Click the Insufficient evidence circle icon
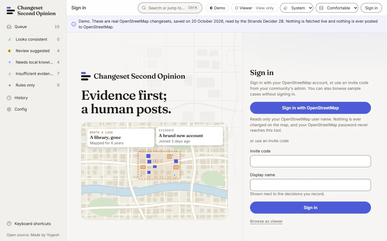Image resolution: width=387 pixels, height=241 pixels. 10,74
